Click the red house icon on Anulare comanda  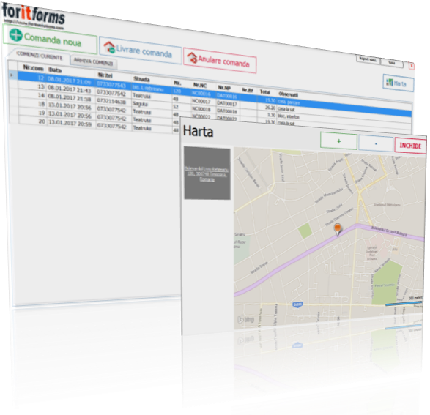click(192, 58)
